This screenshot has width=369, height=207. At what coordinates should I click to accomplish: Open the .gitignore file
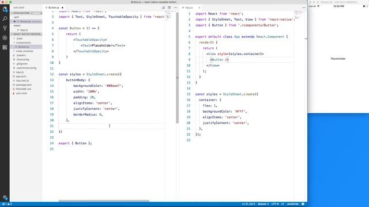pyautogui.click(x=22, y=64)
